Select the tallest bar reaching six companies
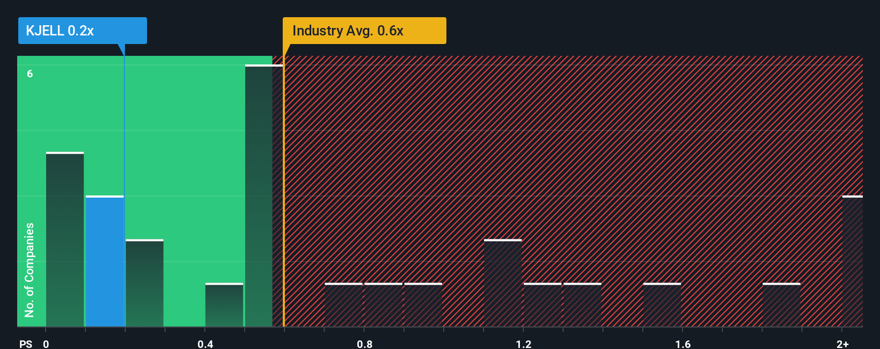 click(x=264, y=196)
